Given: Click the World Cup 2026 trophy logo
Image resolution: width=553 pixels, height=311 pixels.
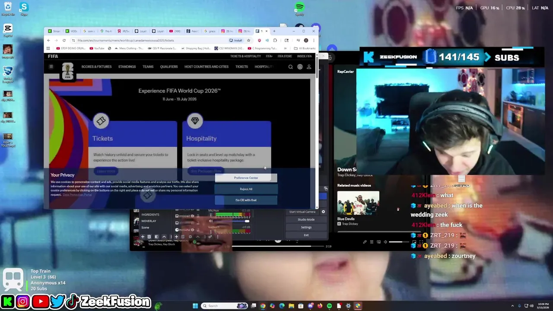Looking at the screenshot, I should (x=67, y=71).
